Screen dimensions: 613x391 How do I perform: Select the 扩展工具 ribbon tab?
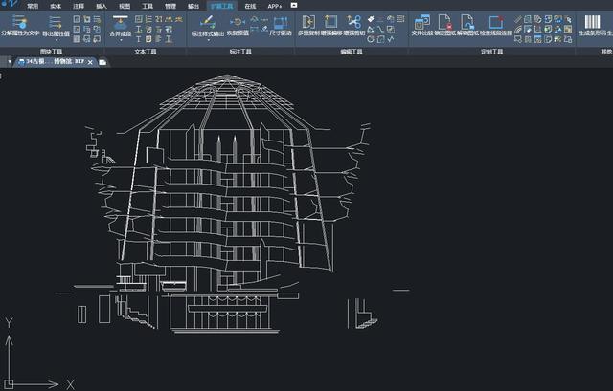tap(221, 7)
